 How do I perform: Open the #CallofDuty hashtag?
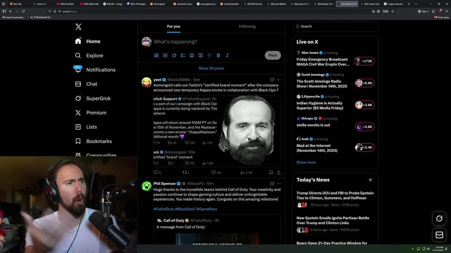(164, 209)
